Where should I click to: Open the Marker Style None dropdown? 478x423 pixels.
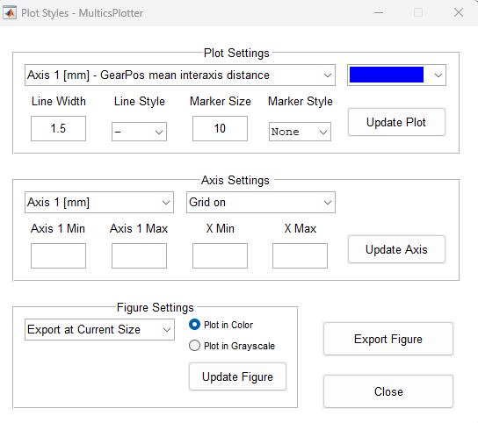tap(300, 132)
